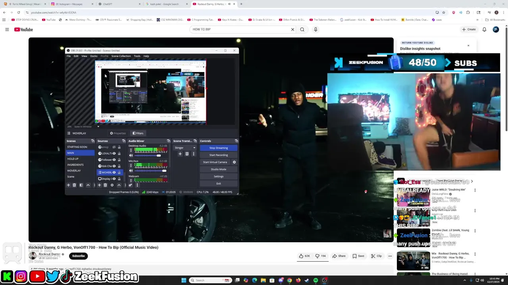Open Spotify from Windows taskbar
508x285 pixels.
[x=316, y=280]
